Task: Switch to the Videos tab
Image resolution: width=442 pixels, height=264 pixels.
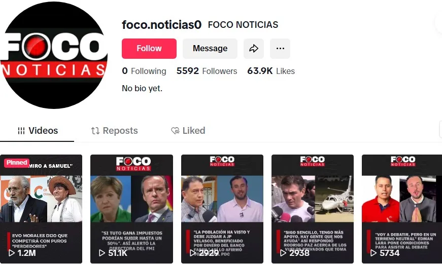Action: (x=37, y=131)
